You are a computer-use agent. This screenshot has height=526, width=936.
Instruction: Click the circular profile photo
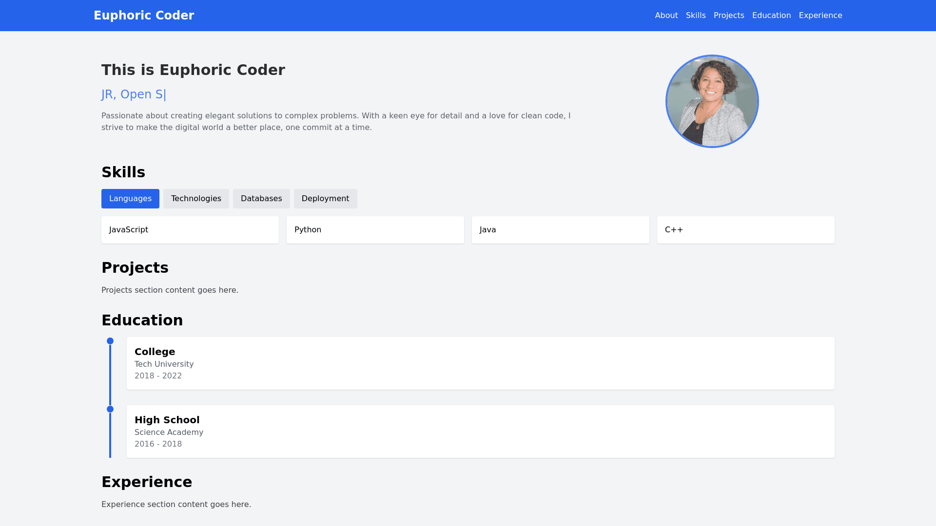click(x=712, y=101)
